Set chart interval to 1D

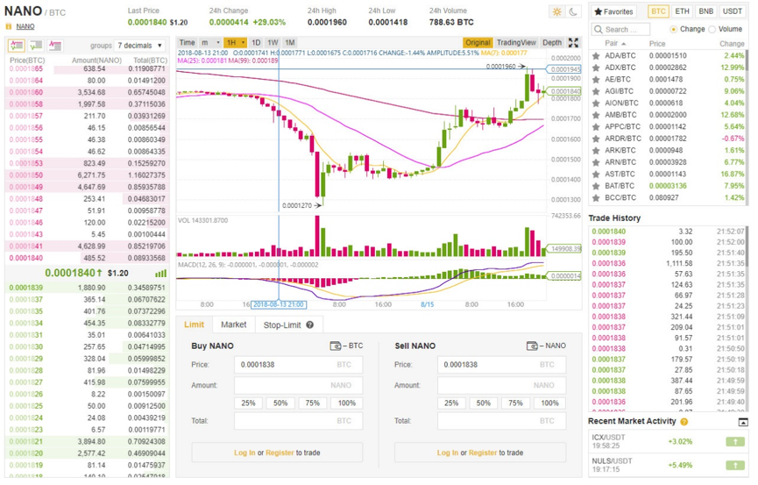pos(256,43)
